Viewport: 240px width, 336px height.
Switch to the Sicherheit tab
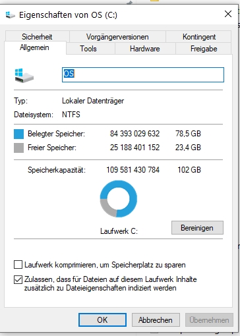pos(37,37)
